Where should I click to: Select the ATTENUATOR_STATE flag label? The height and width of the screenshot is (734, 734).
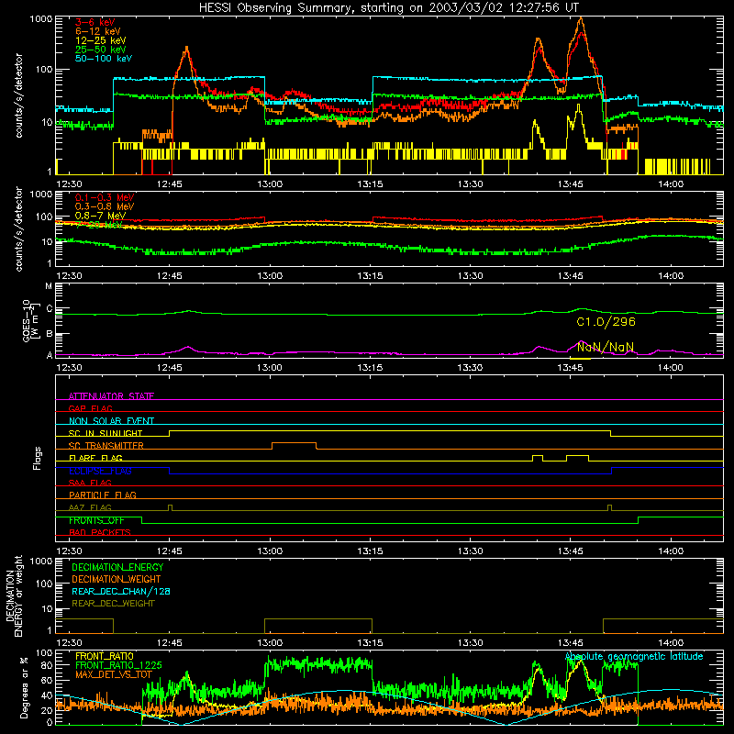pos(111,396)
